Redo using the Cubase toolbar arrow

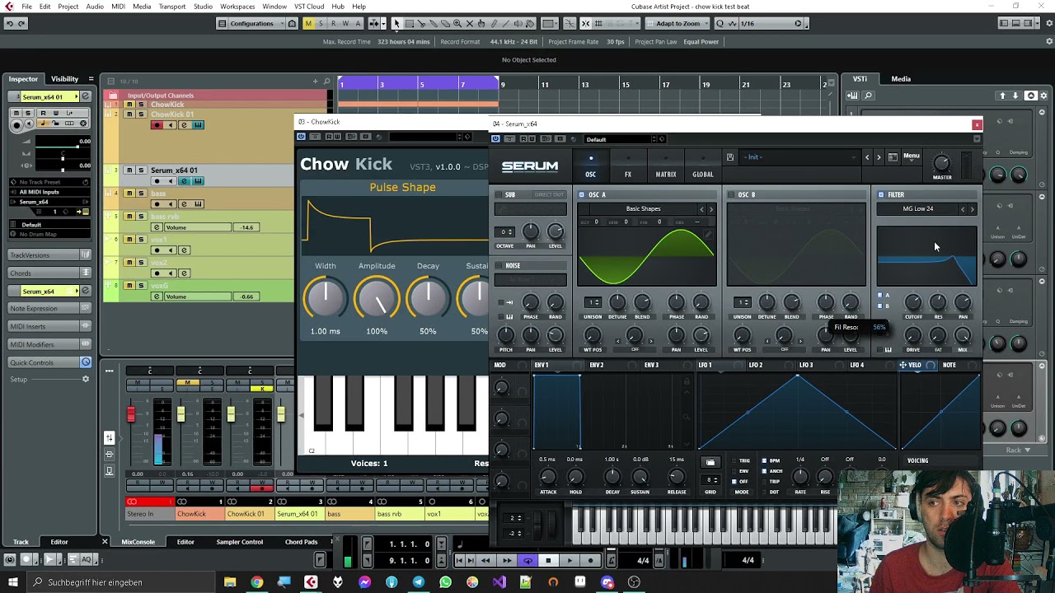point(22,23)
